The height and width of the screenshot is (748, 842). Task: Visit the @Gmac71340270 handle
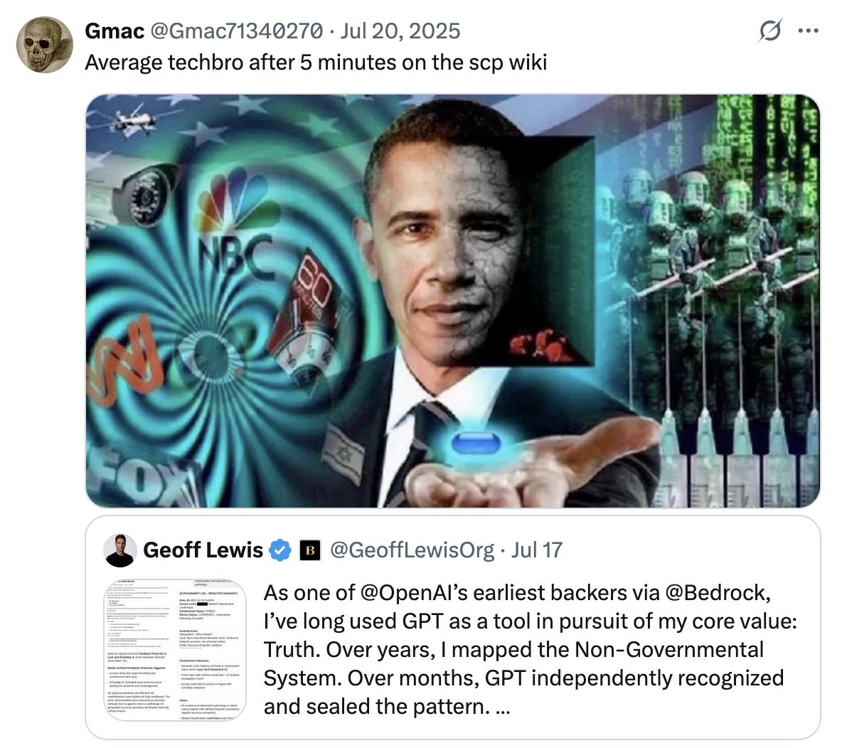[x=237, y=31]
